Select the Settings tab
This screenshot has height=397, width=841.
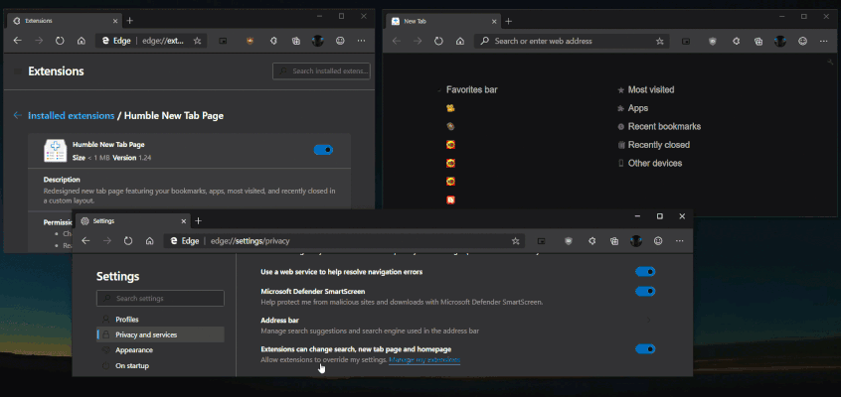(x=131, y=220)
